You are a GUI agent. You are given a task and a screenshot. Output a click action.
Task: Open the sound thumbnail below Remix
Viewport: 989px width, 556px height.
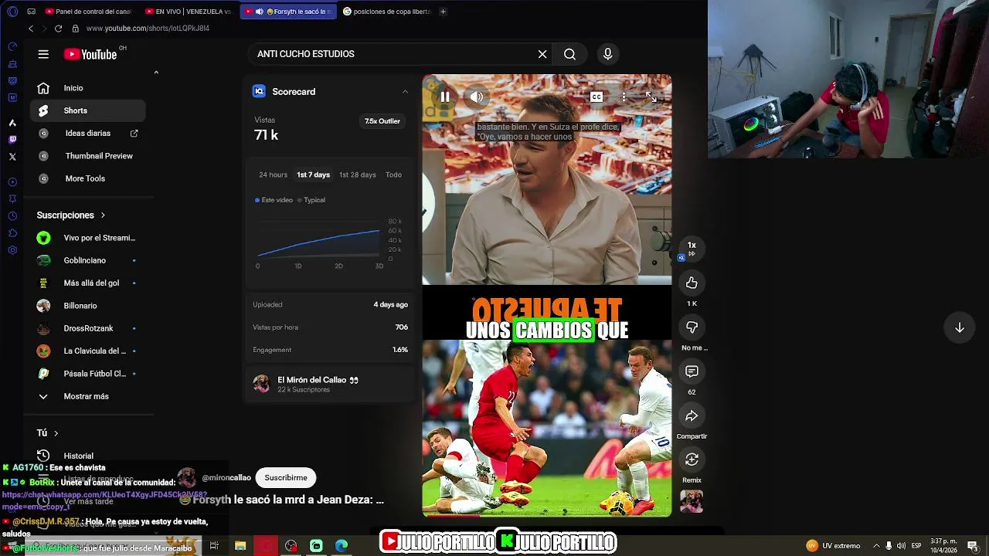click(692, 501)
